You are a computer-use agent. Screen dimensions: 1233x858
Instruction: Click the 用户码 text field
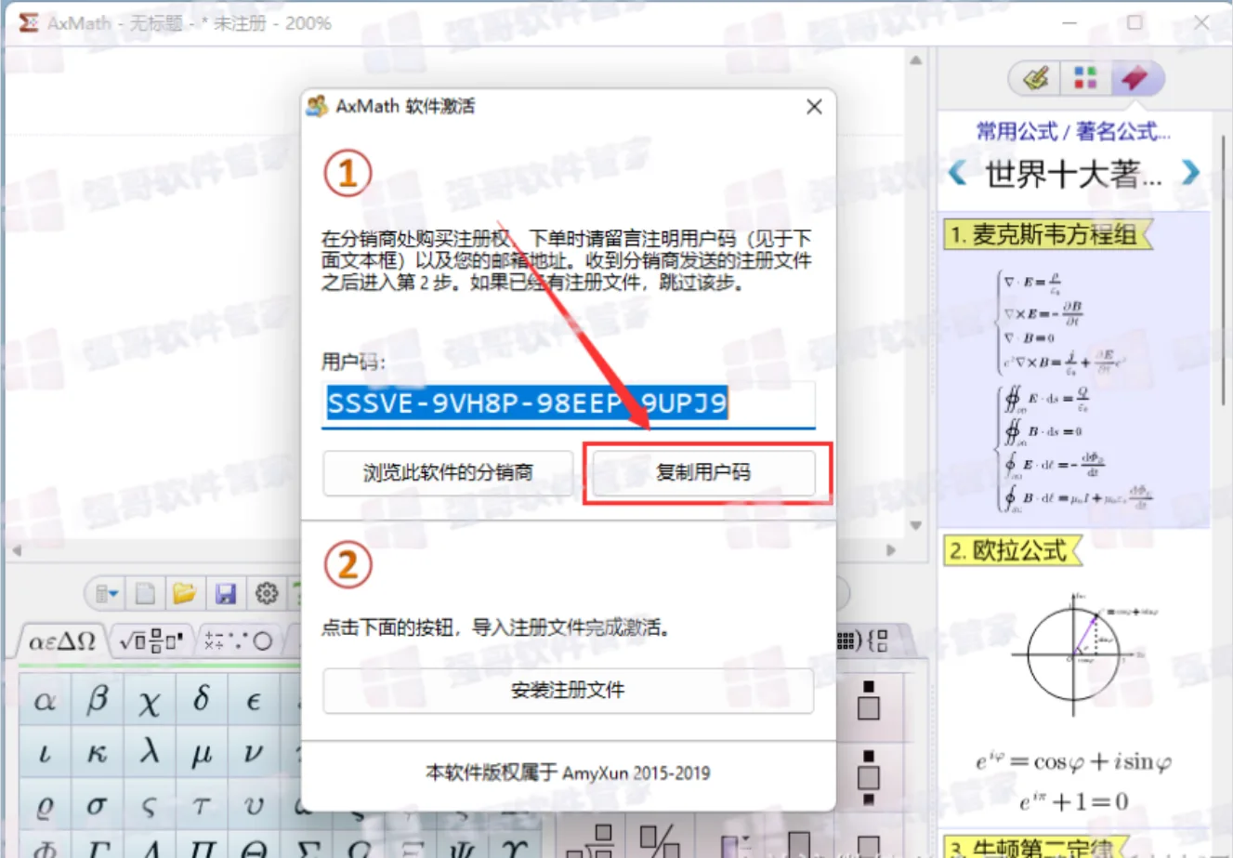point(568,404)
